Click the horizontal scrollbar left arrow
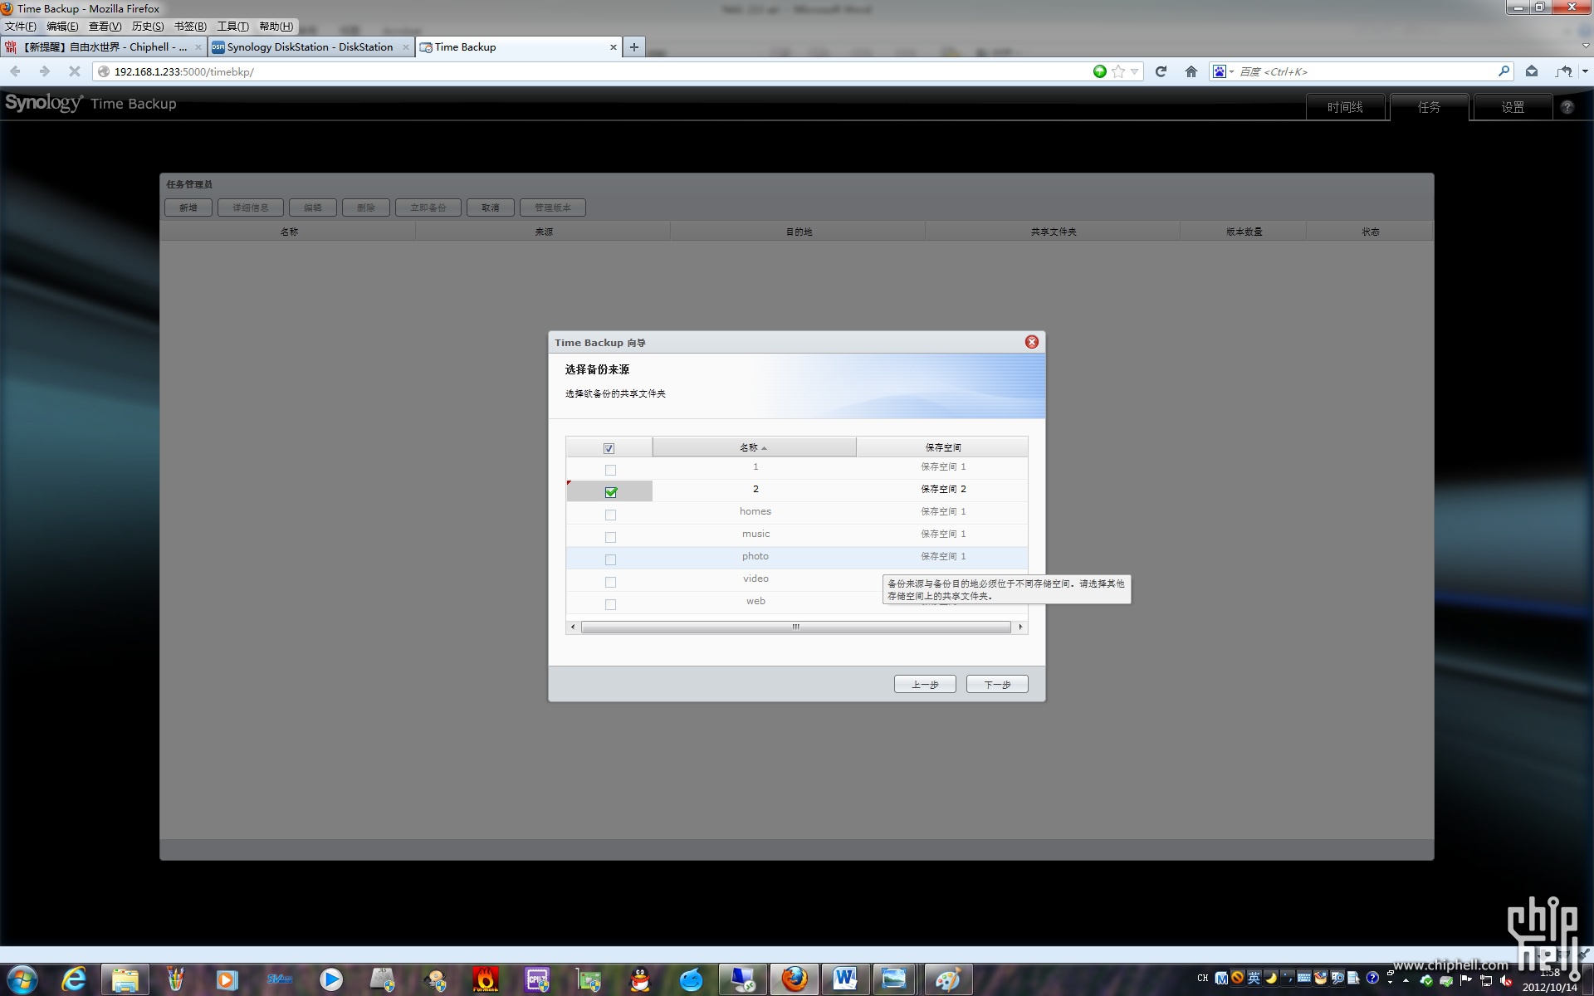 click(573, 627)
